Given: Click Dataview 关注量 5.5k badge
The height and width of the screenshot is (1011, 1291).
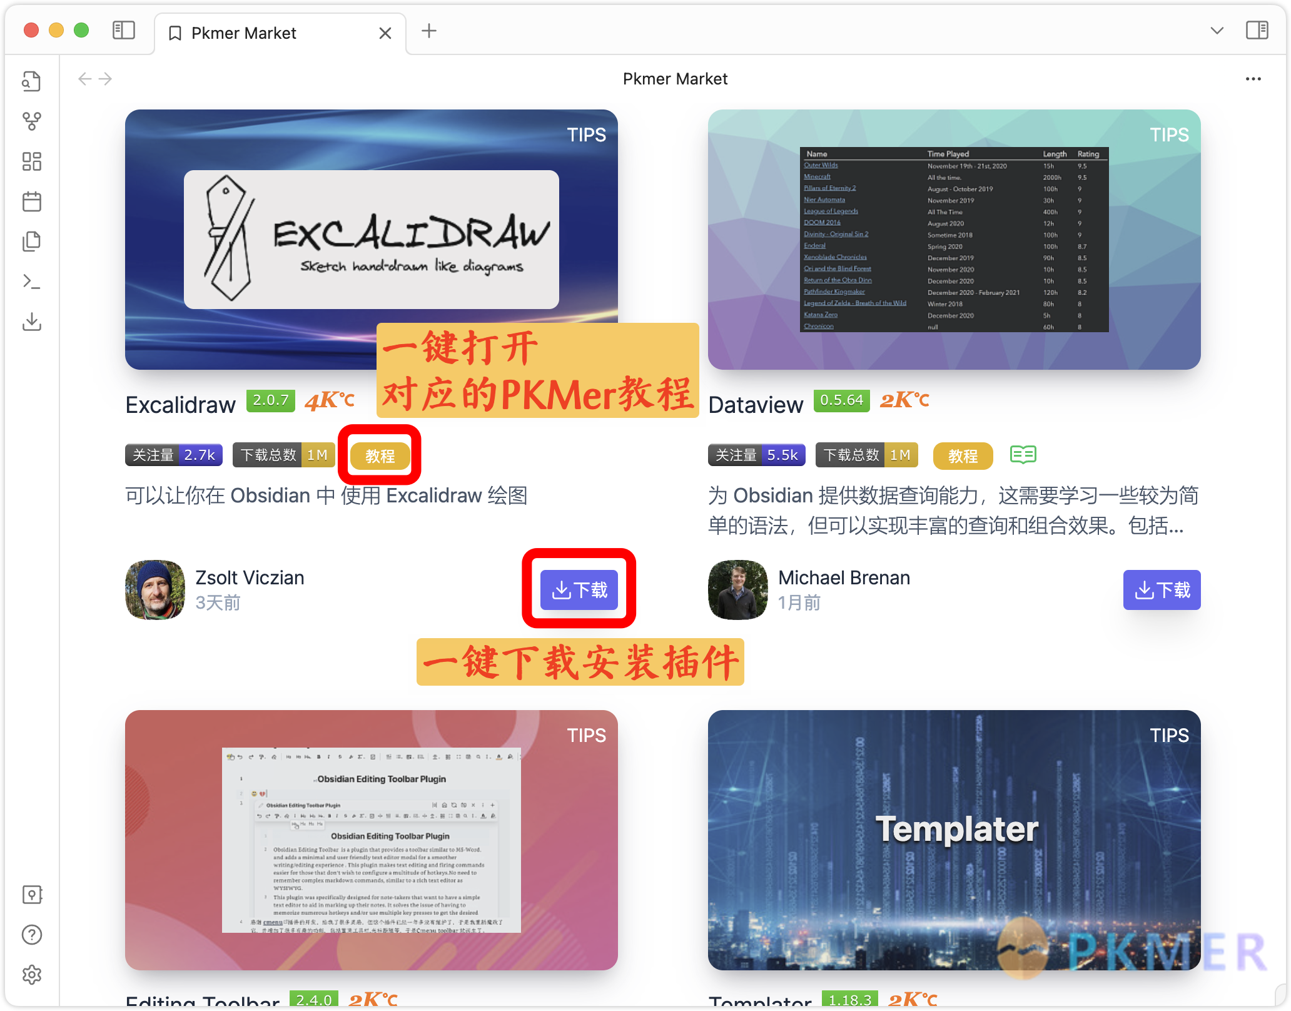Looking at the screenshot, I should pos(757,455).
